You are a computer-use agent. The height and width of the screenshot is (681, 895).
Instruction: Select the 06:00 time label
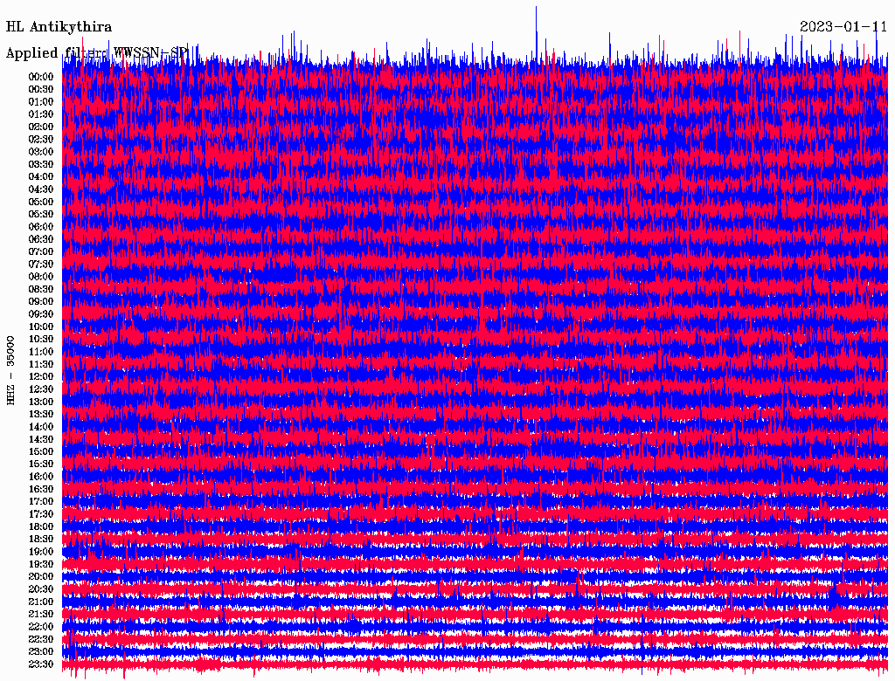tap(41, 227)
